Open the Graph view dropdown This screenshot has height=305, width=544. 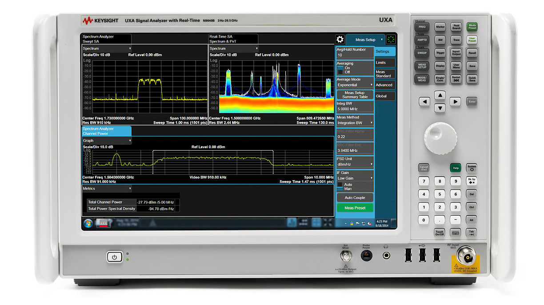(x=108, y=140)
